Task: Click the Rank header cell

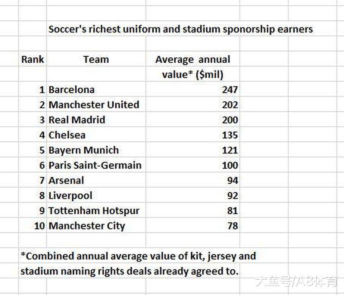Action: coord(33,59)
